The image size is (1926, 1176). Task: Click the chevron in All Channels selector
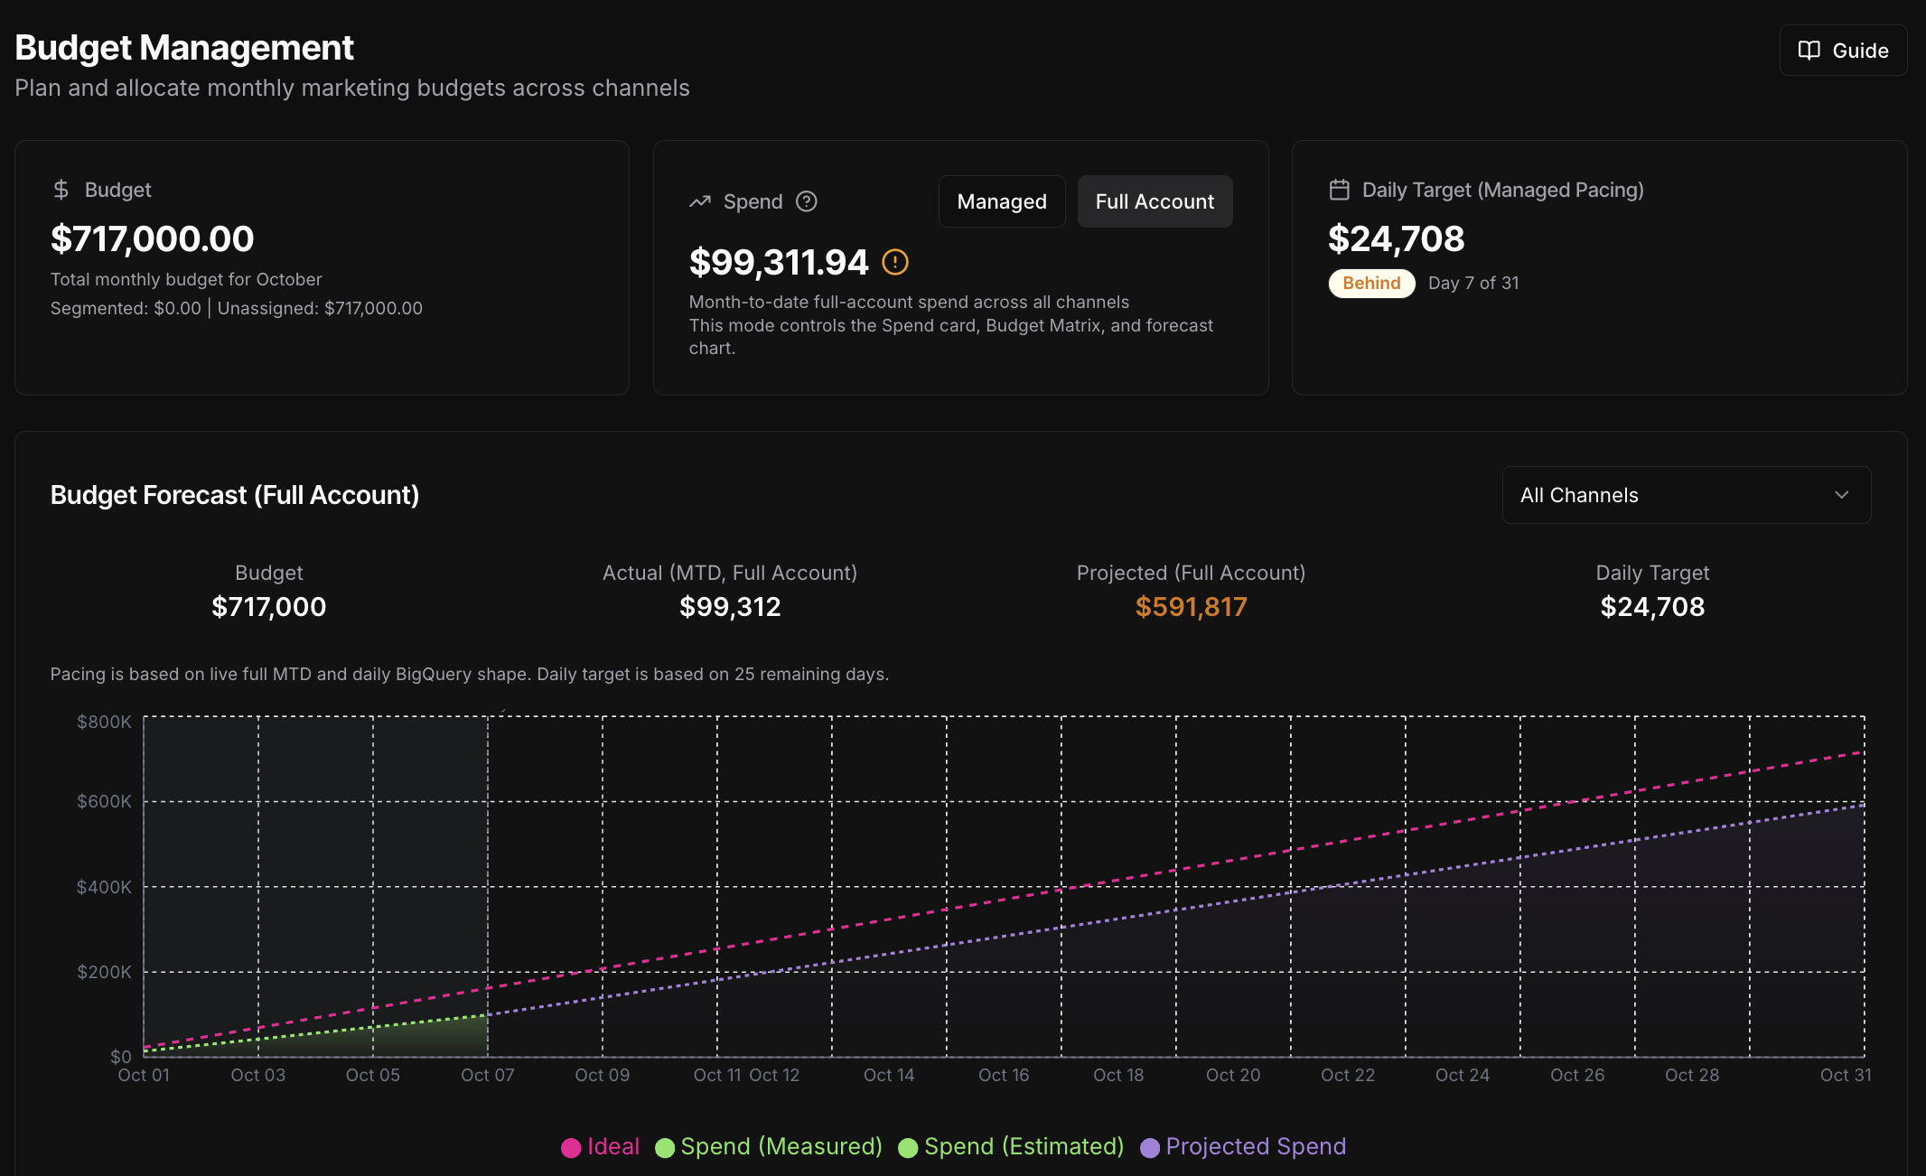[x=1841, y=495]
